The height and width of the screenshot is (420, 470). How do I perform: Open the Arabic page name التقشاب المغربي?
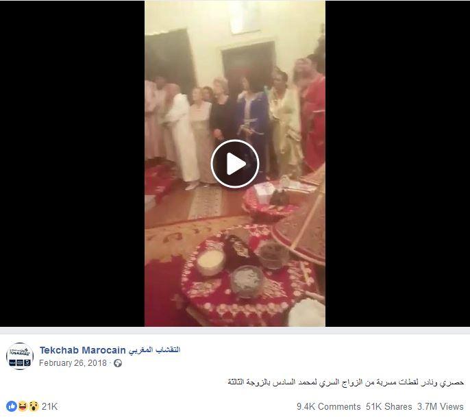tap(154, 350)
